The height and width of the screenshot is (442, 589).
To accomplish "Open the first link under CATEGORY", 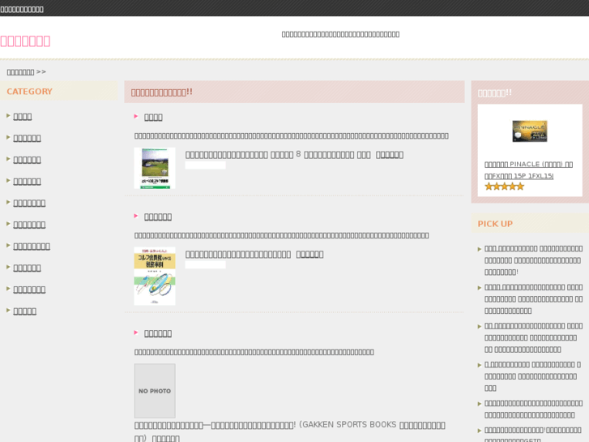I will 23,117.
